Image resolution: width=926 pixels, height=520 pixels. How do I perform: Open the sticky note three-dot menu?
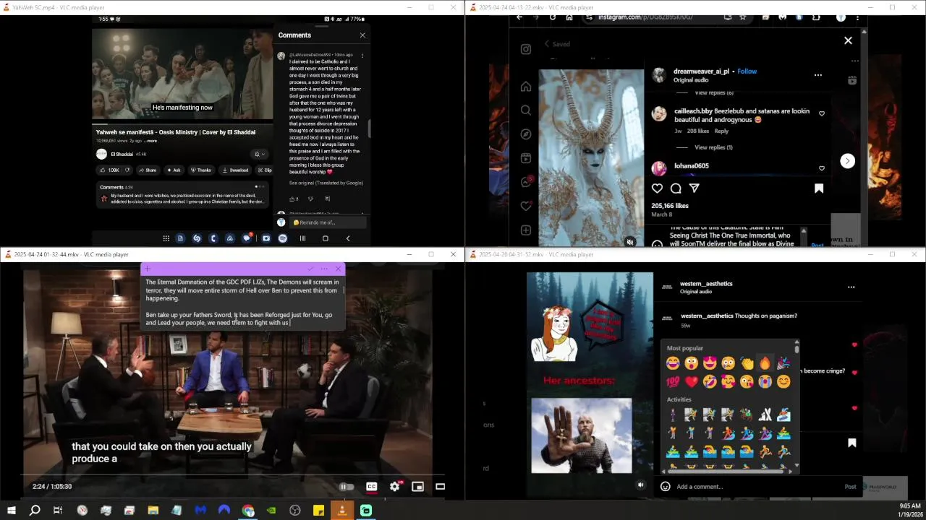[324, 269]
